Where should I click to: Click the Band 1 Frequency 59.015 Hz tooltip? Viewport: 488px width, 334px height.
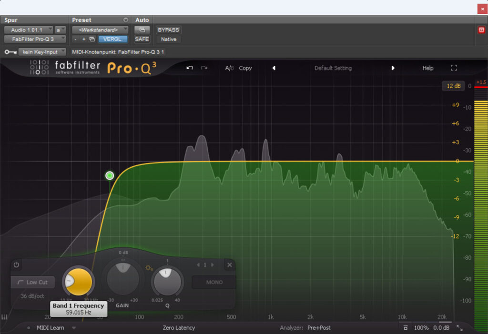(x=79, y=309)
